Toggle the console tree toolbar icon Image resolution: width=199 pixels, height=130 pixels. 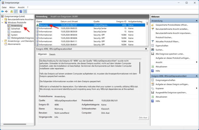pyautogui.click(x=16, y=12)
